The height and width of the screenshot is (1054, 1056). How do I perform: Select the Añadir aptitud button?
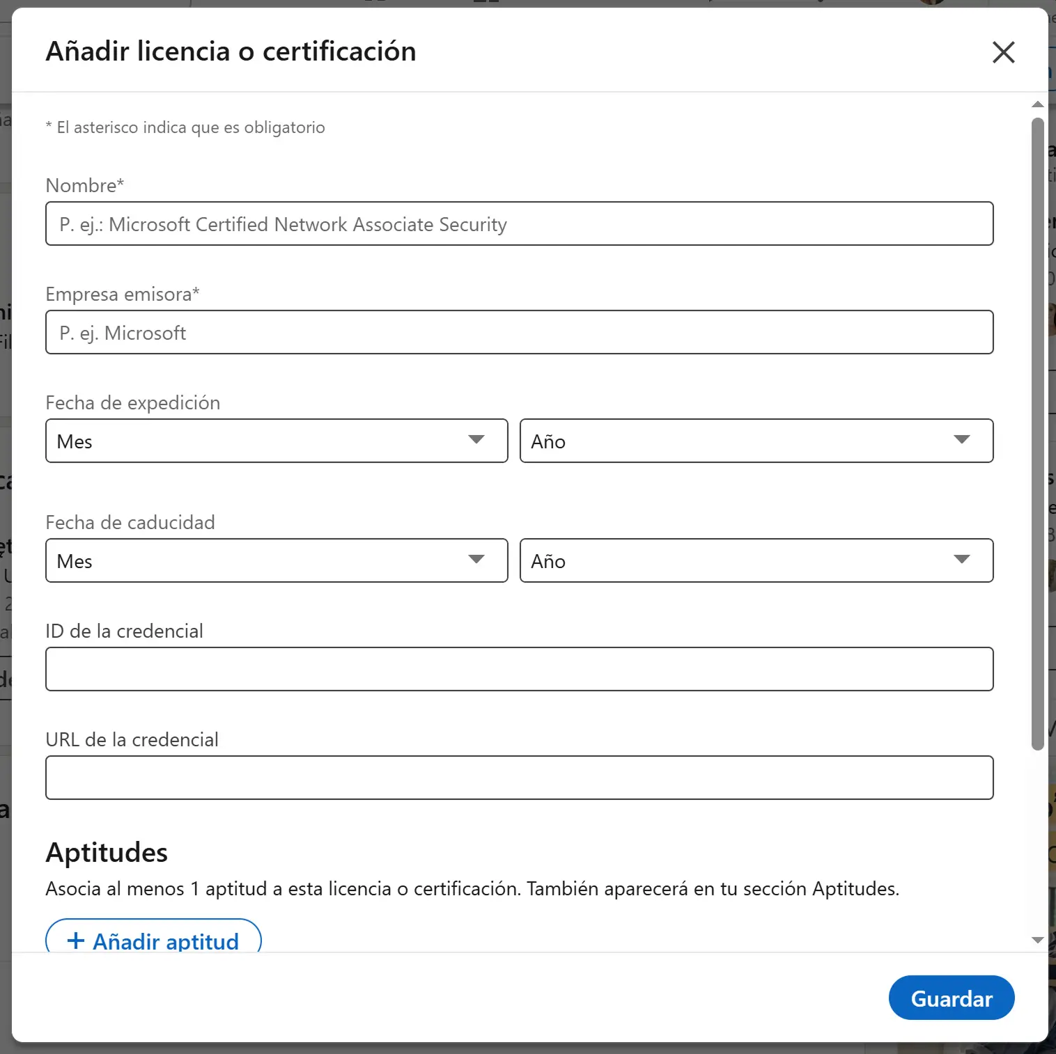pyautogui.click(x=153, y=941)
